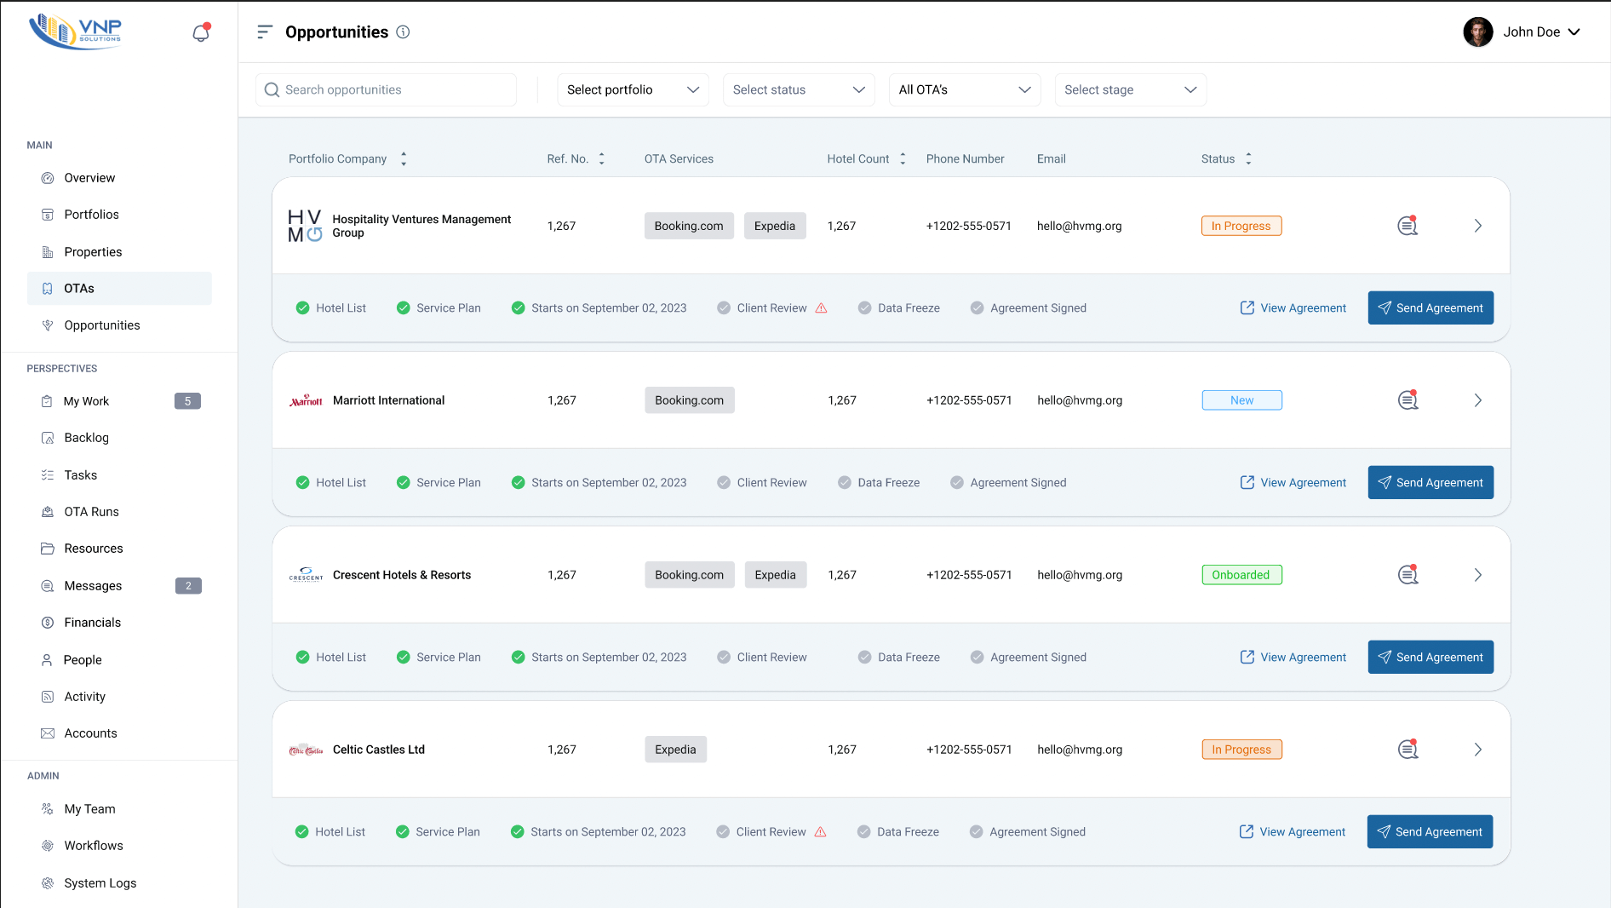Click the warning icon on Hospitality Ventures Client Review
1611x908 pixels.
pos(822,308)
